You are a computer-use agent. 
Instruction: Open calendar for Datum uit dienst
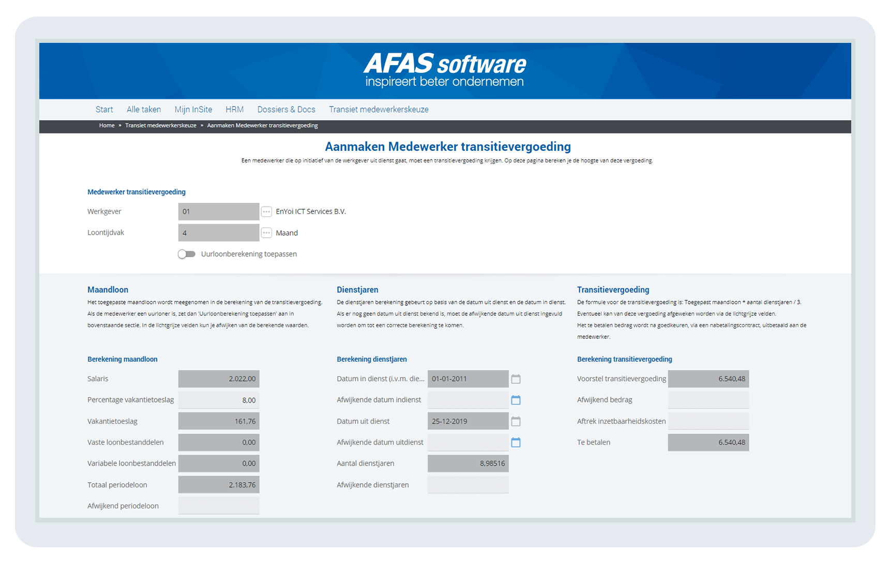[516, 421]
